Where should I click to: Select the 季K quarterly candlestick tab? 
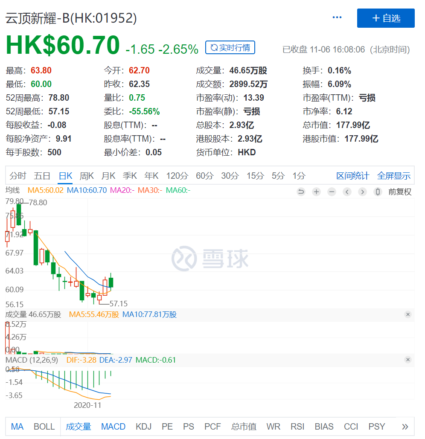[130, 176]
